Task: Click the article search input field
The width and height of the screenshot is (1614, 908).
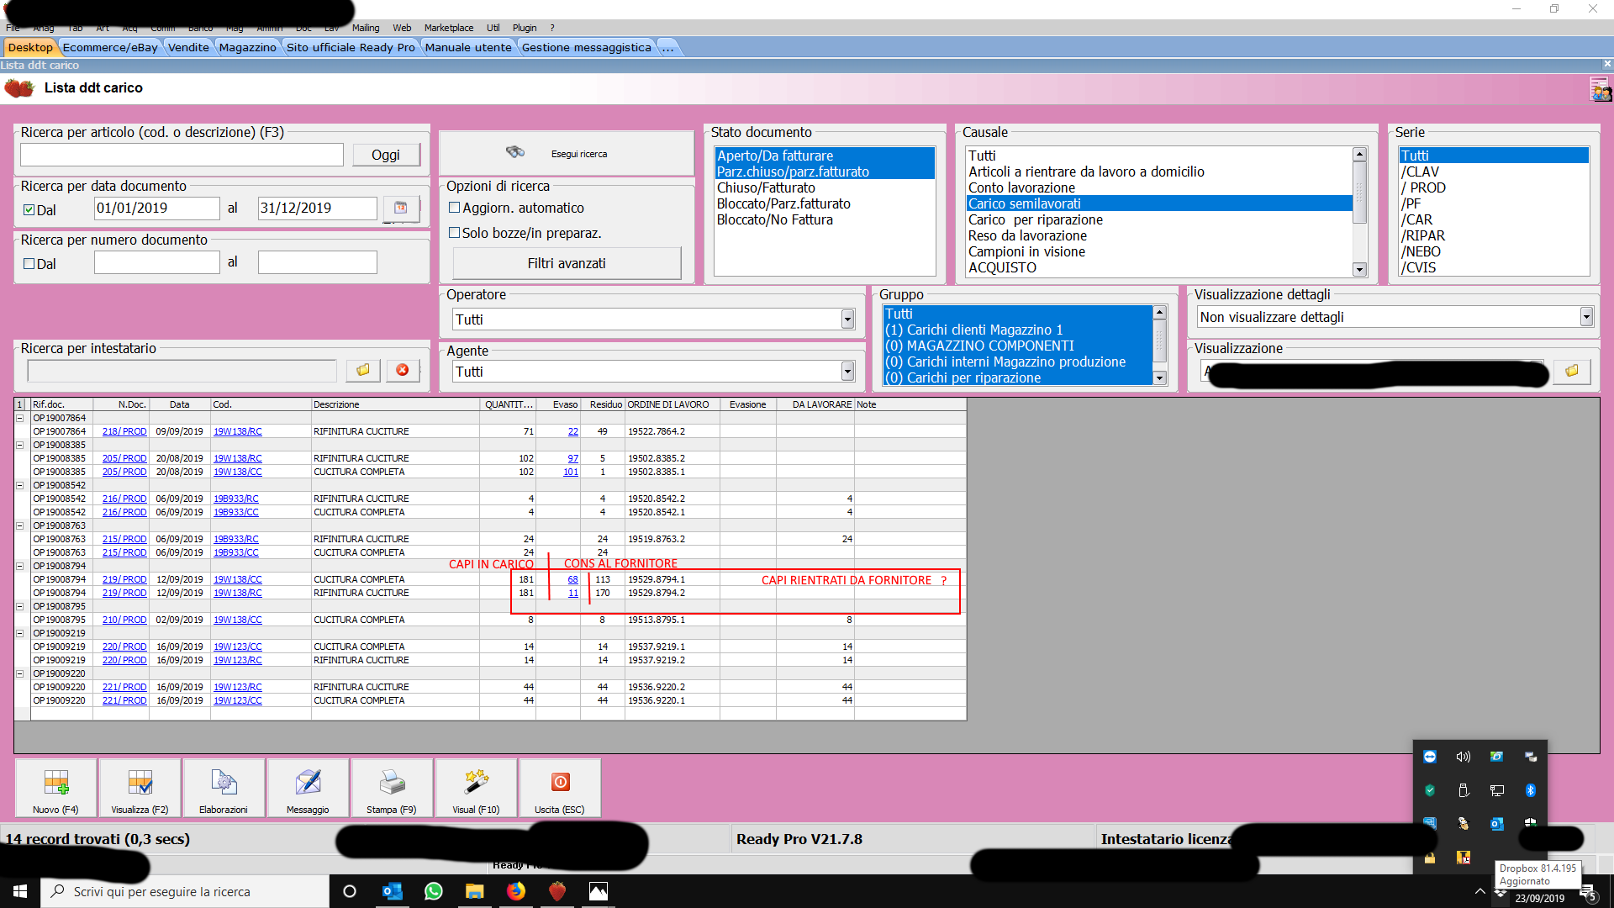Action: click(182, 155)
